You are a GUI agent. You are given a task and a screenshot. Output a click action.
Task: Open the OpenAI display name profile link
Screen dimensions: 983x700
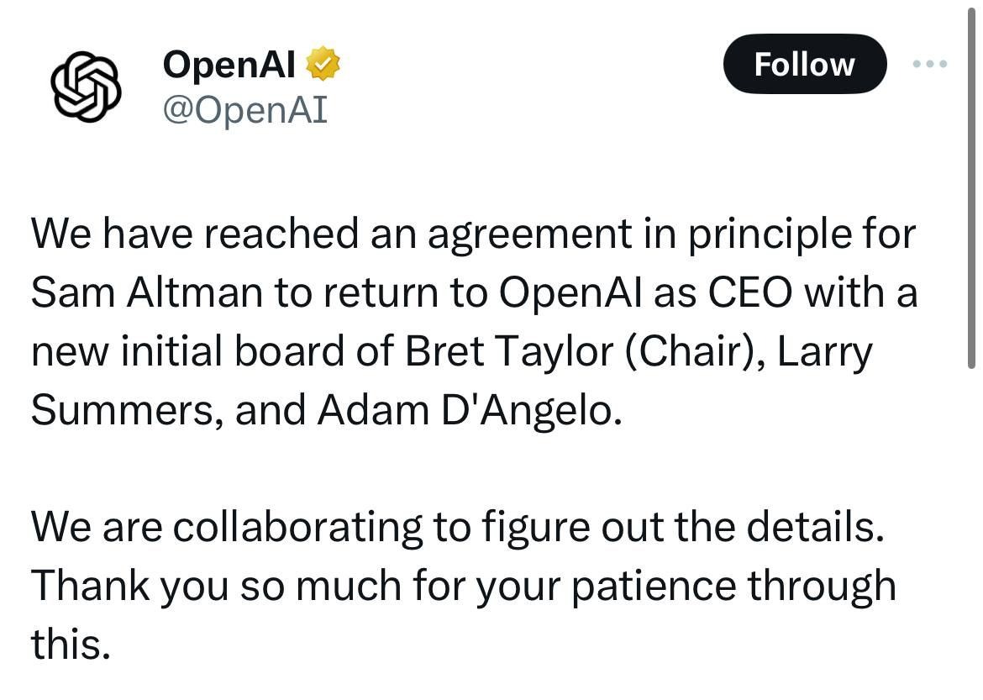tap(229, 66)
